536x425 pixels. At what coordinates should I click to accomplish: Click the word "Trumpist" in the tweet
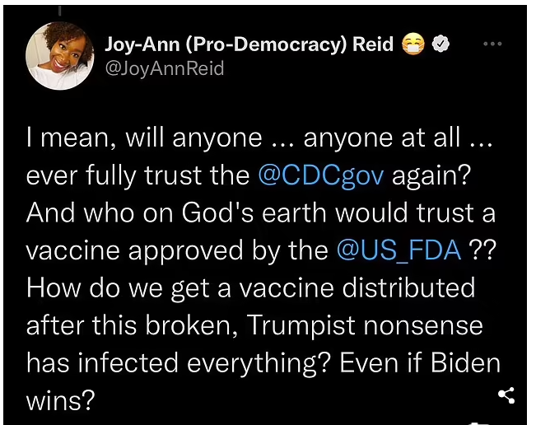301,325
